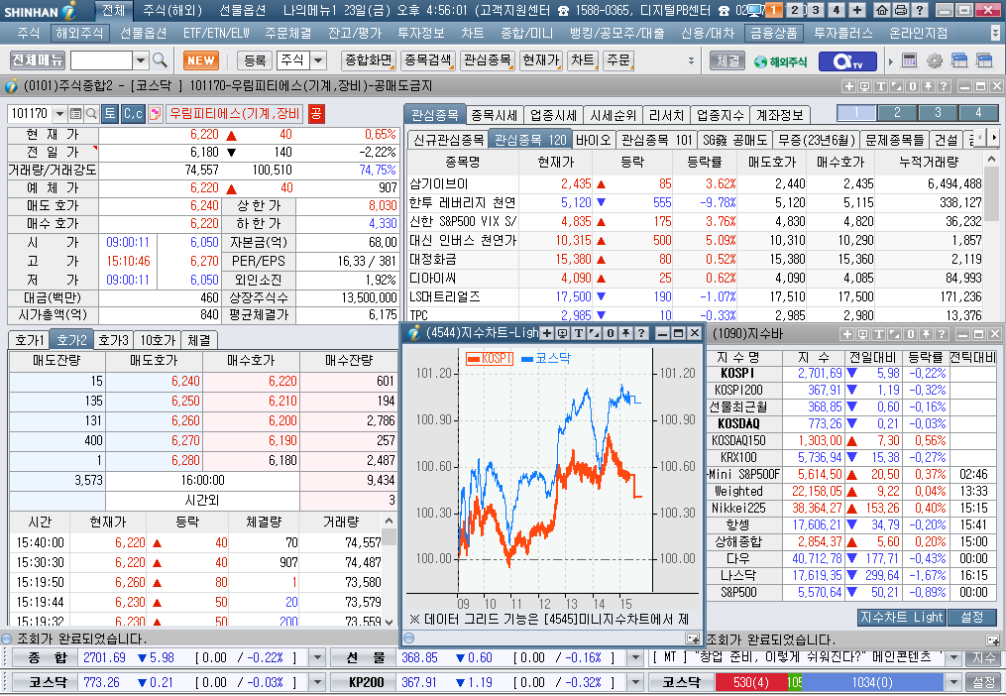Click the 지수차트 Light button
Screen dimensions: 1006x696
(901, 617)
